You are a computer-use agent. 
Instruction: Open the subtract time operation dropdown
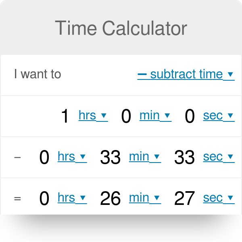186,75
